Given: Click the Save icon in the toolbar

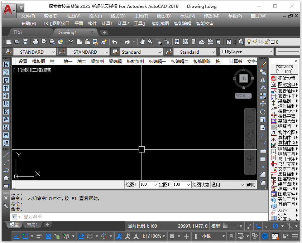Looking at the screenshot, I should (25, 42).
